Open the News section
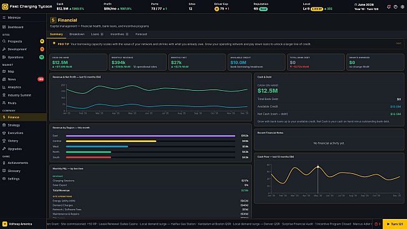The image size is (407, 229). (x=23, y=79)
